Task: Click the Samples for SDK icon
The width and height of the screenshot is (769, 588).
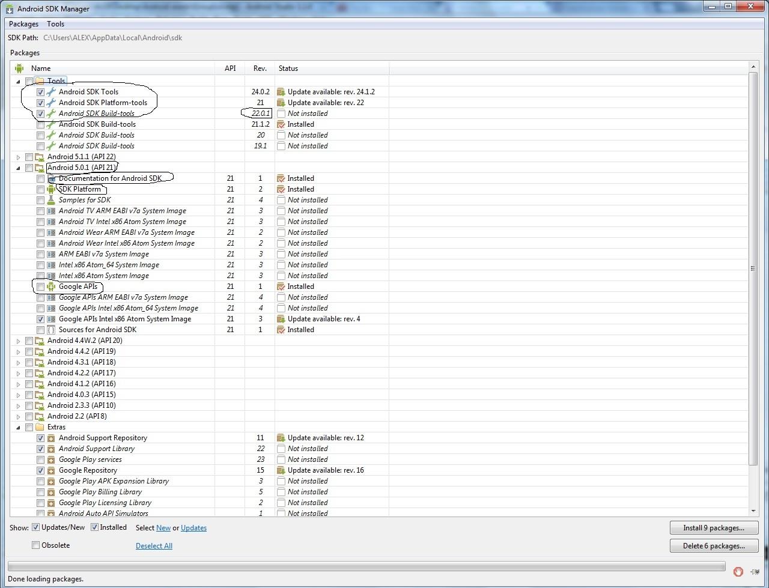Action: [51, 200]
